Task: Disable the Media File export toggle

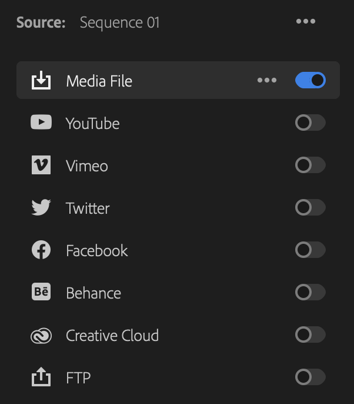Action: [310, 80]
